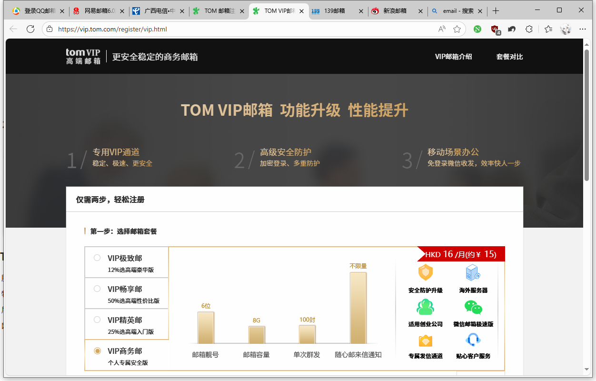Click the security protection upgrade shield icon
This screenshot has width=596, height=381.
pyautogui.click(x=425, y=273)
